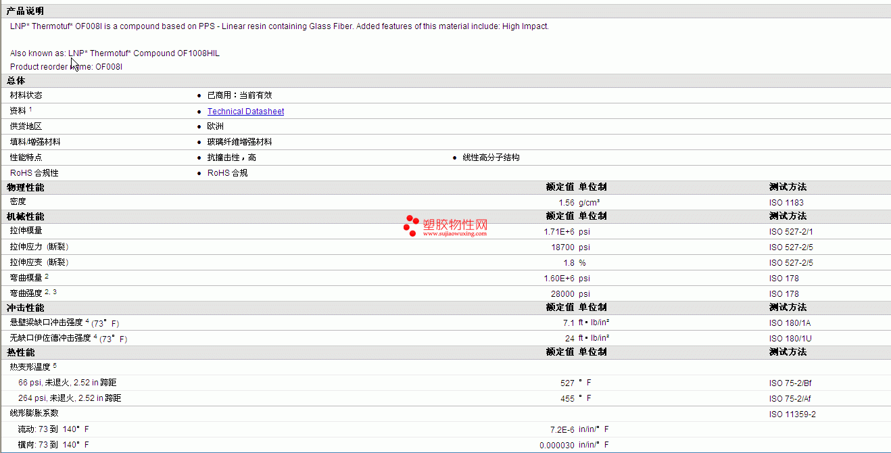Screen dimensions: 891x453
Task: Click the ISO 527-2/1 test method
Action: pos(791,232)
